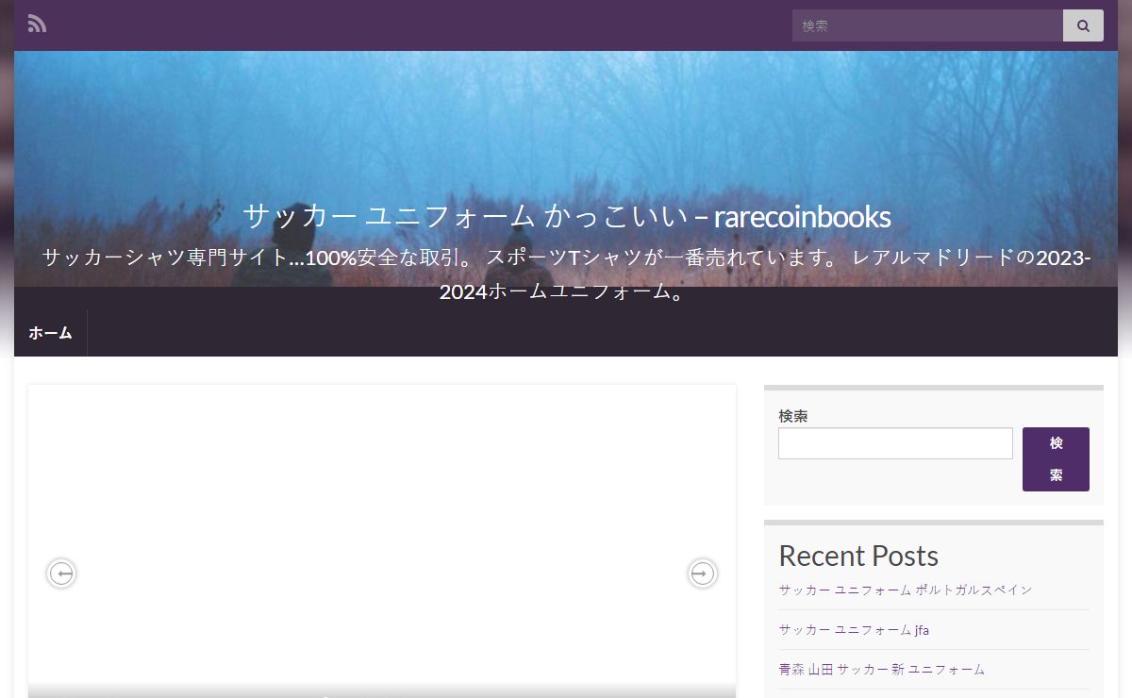Open the RSS feed icon
The height and width of the screenshot is (698, 1132).
coord(37,24)
